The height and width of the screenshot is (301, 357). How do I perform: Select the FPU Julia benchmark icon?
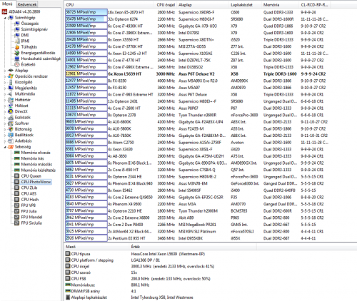[16, 211]
